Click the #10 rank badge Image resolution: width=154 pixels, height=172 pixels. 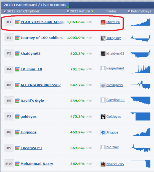point(9,164)
